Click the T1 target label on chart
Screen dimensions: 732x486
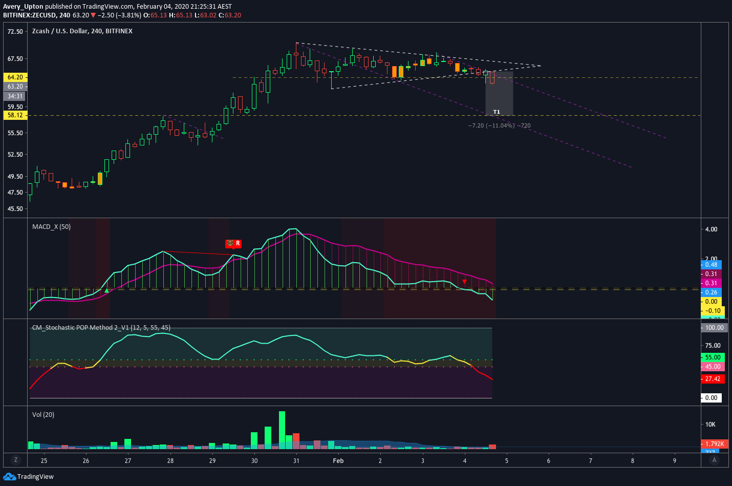point(497,112)
